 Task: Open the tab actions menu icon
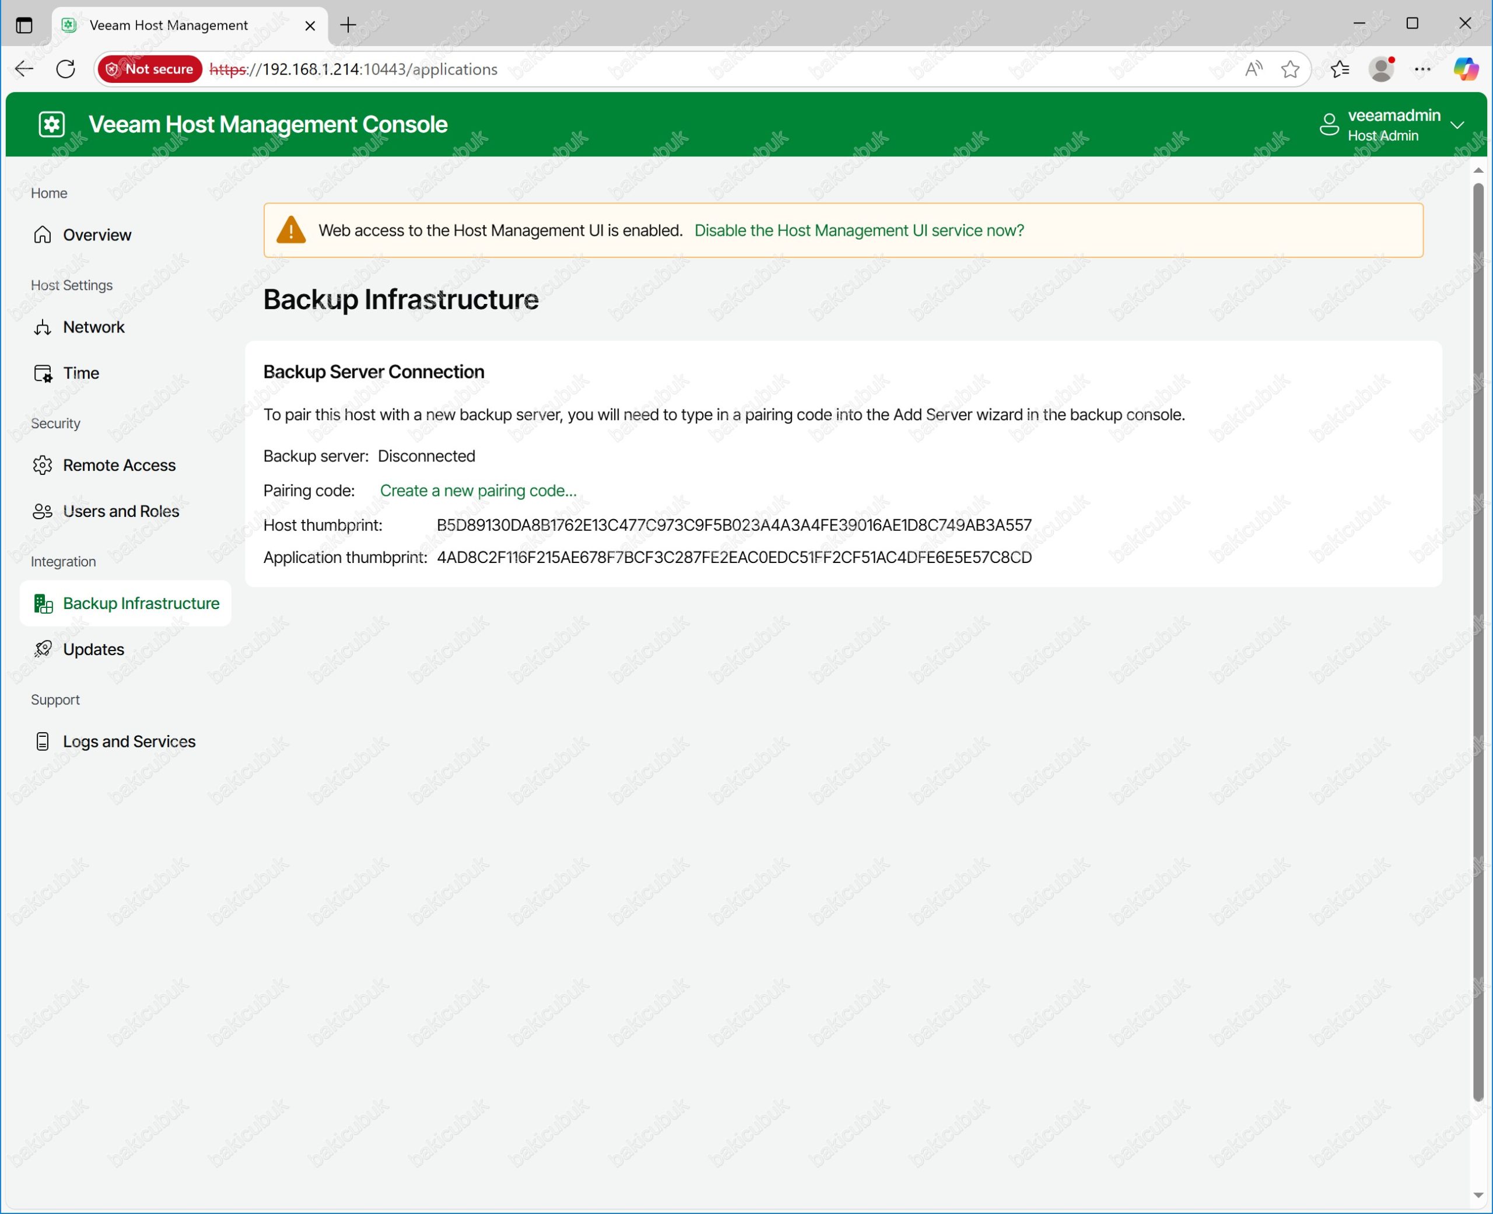tap(24, 25)
